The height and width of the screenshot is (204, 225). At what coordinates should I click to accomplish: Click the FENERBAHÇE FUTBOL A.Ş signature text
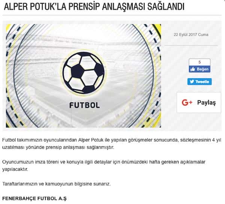click(x=34, y=198)
